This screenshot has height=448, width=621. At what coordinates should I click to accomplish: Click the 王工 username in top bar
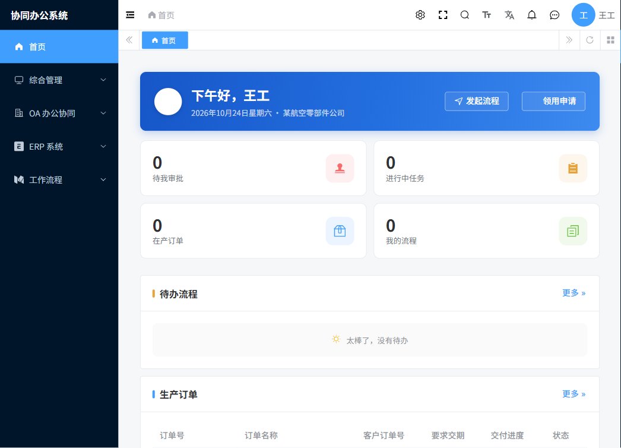pos(606,15)
